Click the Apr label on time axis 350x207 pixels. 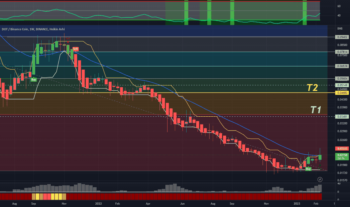[148, 204]
